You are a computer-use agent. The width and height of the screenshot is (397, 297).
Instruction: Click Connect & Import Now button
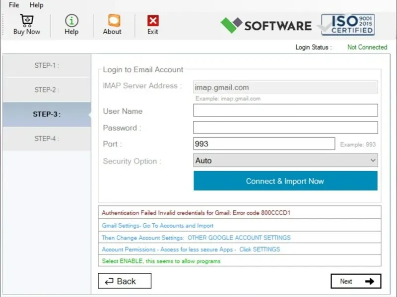coord(285,181)
